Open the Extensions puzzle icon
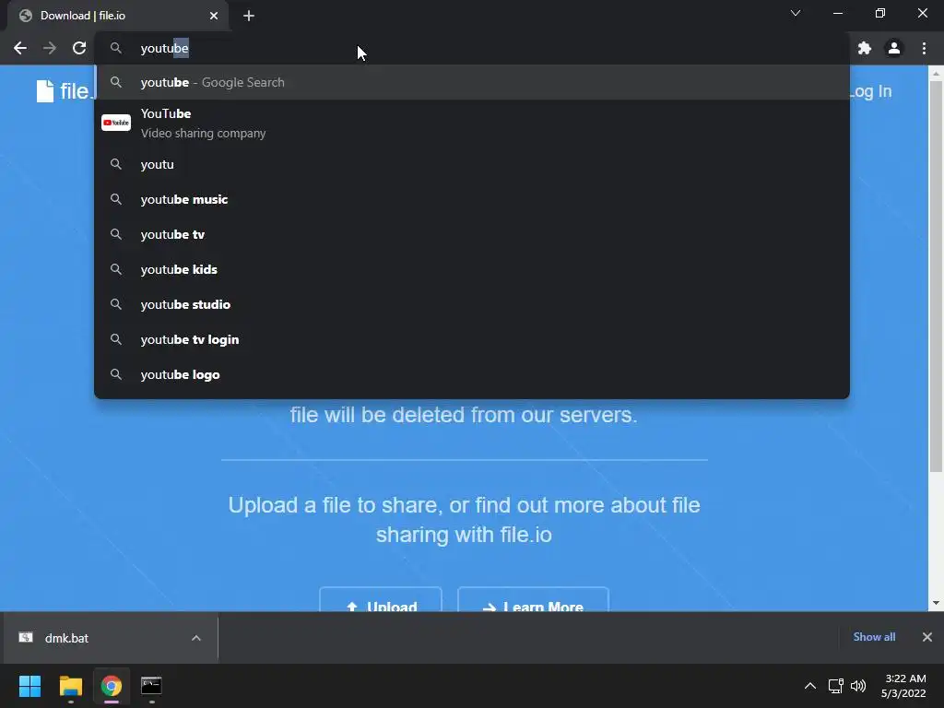The image size is (944, 708). pyautogui.click(x=865, y=48)
